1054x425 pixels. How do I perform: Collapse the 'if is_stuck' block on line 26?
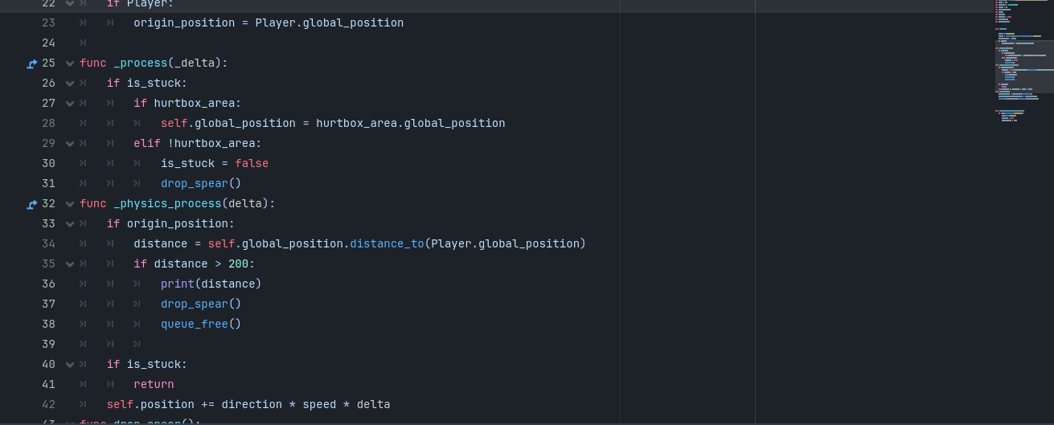(70, 84)
